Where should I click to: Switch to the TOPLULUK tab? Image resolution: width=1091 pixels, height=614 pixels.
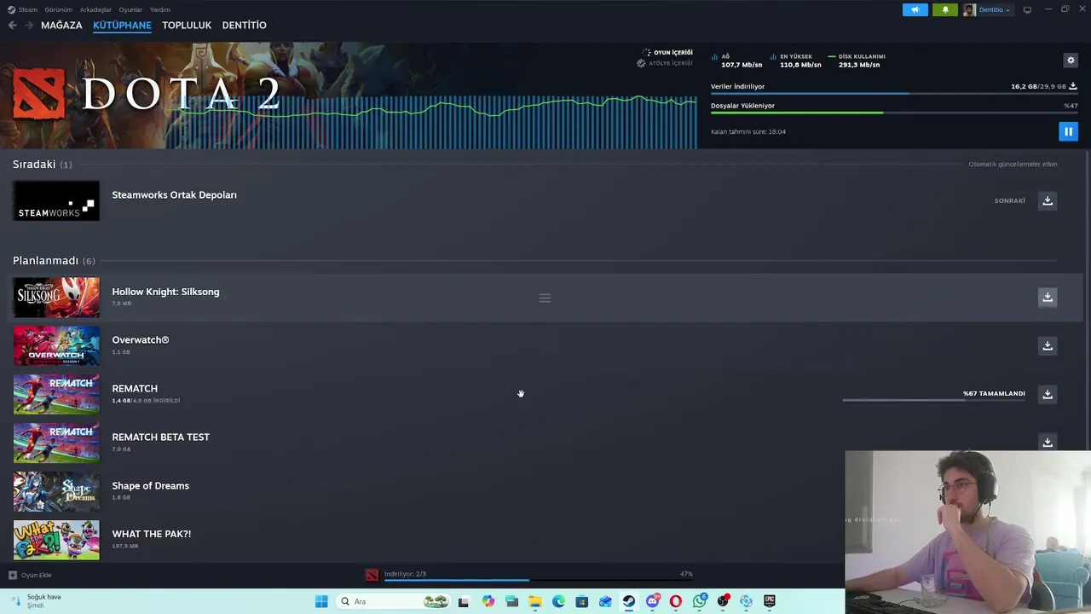click(x=187, y=26)
